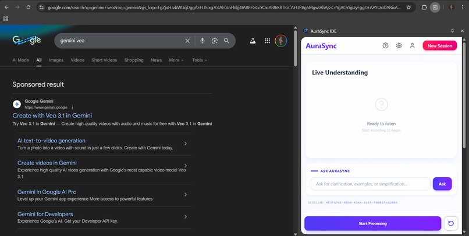Open Google apps grid icon
The width and height of the screenshot is (469, 236).
click(268, 41)
